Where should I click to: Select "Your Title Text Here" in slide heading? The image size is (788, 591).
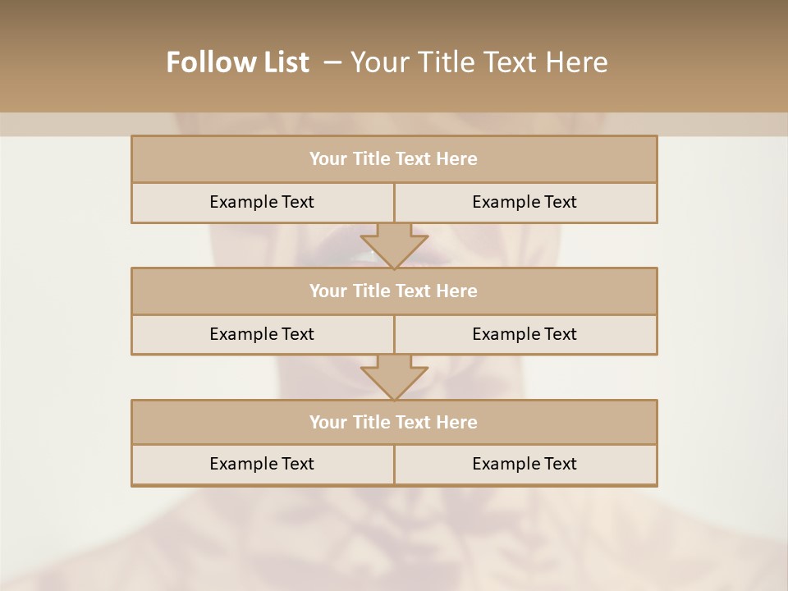point(479,62)
